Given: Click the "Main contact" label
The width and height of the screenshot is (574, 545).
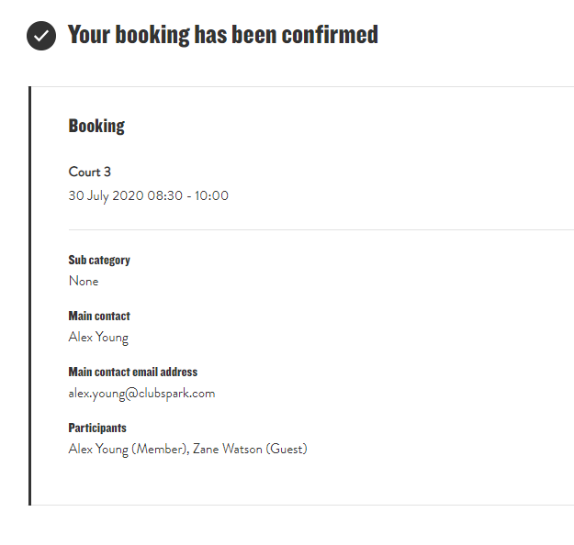Looking at the screenshot, I should 99,316.
